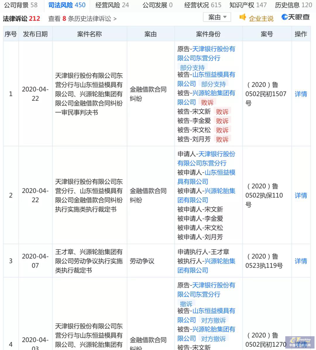This screenshot has width=316, height=350.
Task: Click the 败诉 tag beside 李金爱
Action: pos(222,121)
